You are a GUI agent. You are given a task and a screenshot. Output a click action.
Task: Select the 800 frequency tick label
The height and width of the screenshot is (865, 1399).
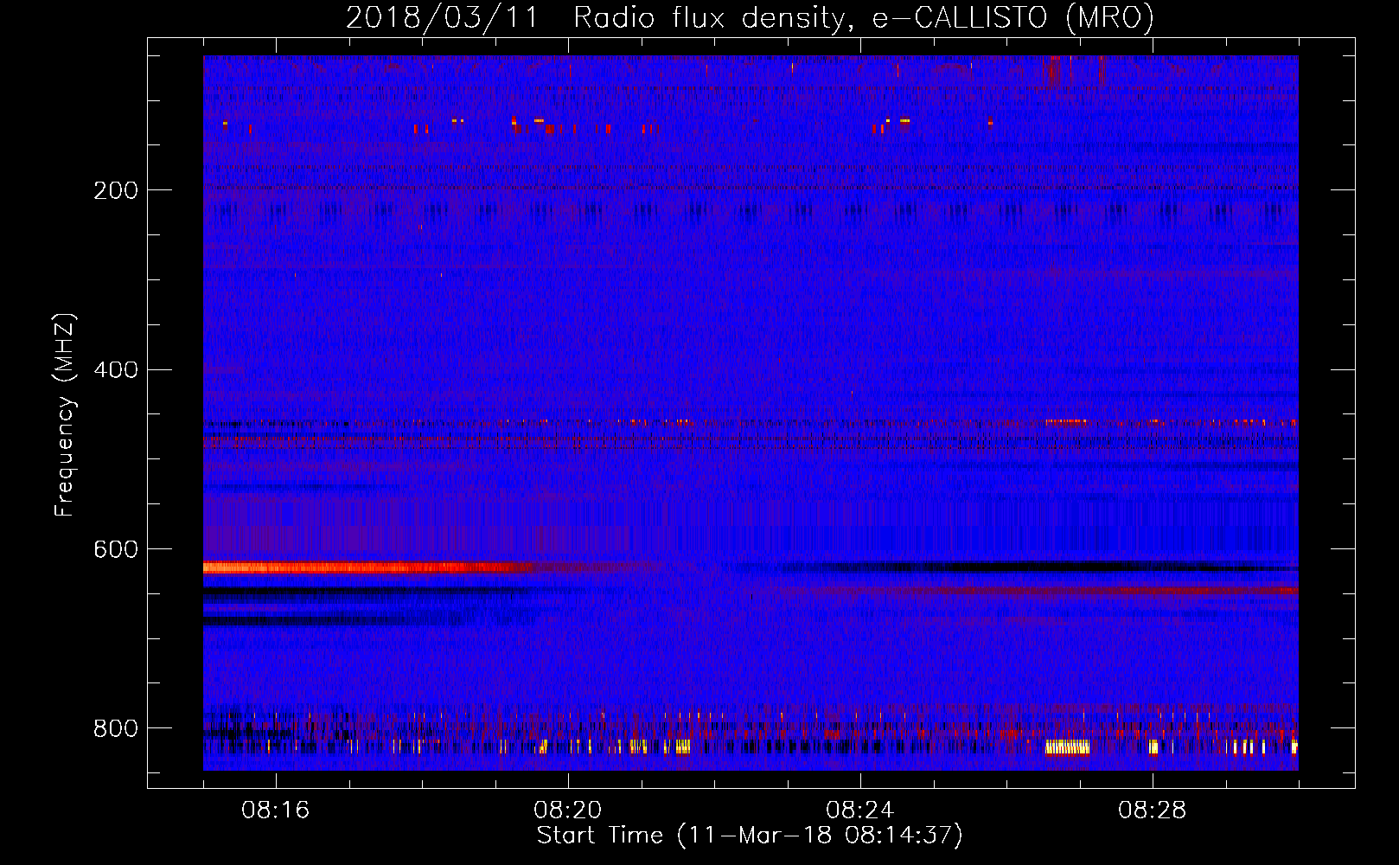tap(116, 728)
